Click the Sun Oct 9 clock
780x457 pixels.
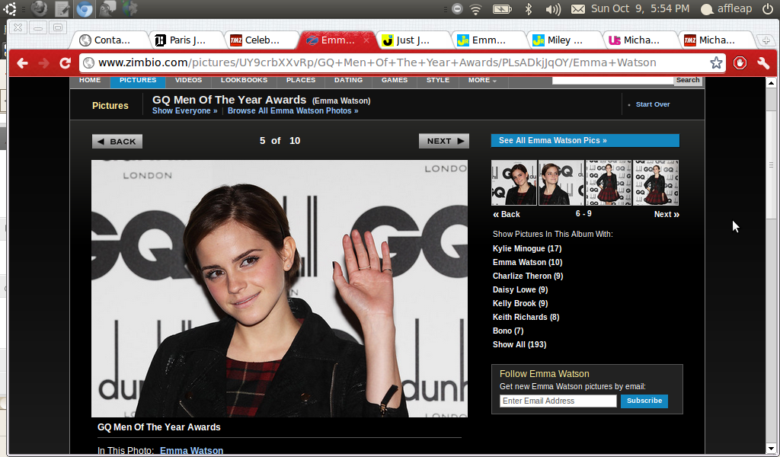pyautogui.click(x=640, y=9)
